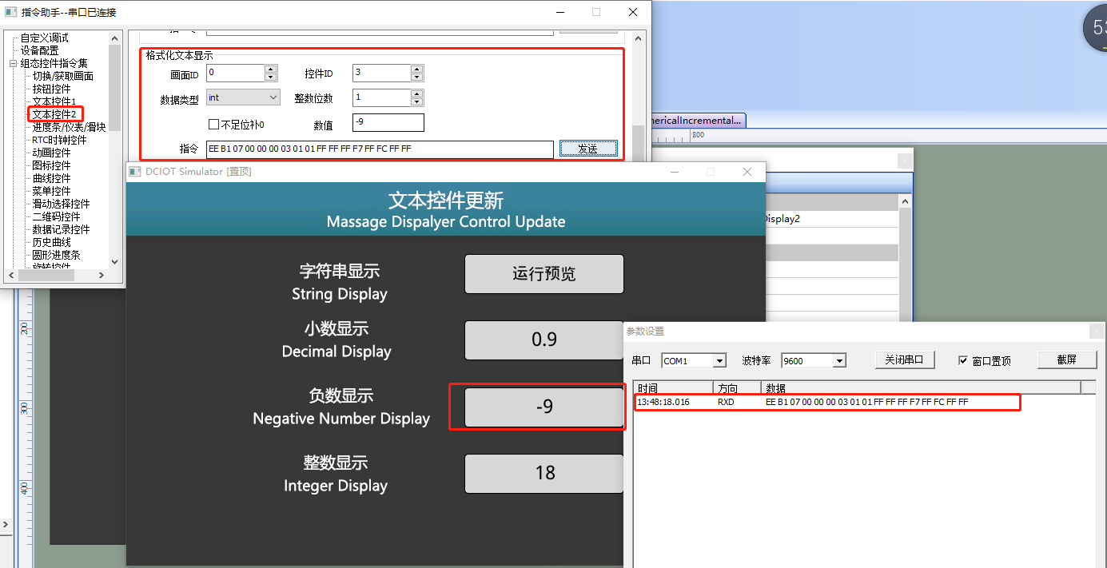Select the 13:48:18.016 RXD log row
1107x568 pixels.
point(827,402)
